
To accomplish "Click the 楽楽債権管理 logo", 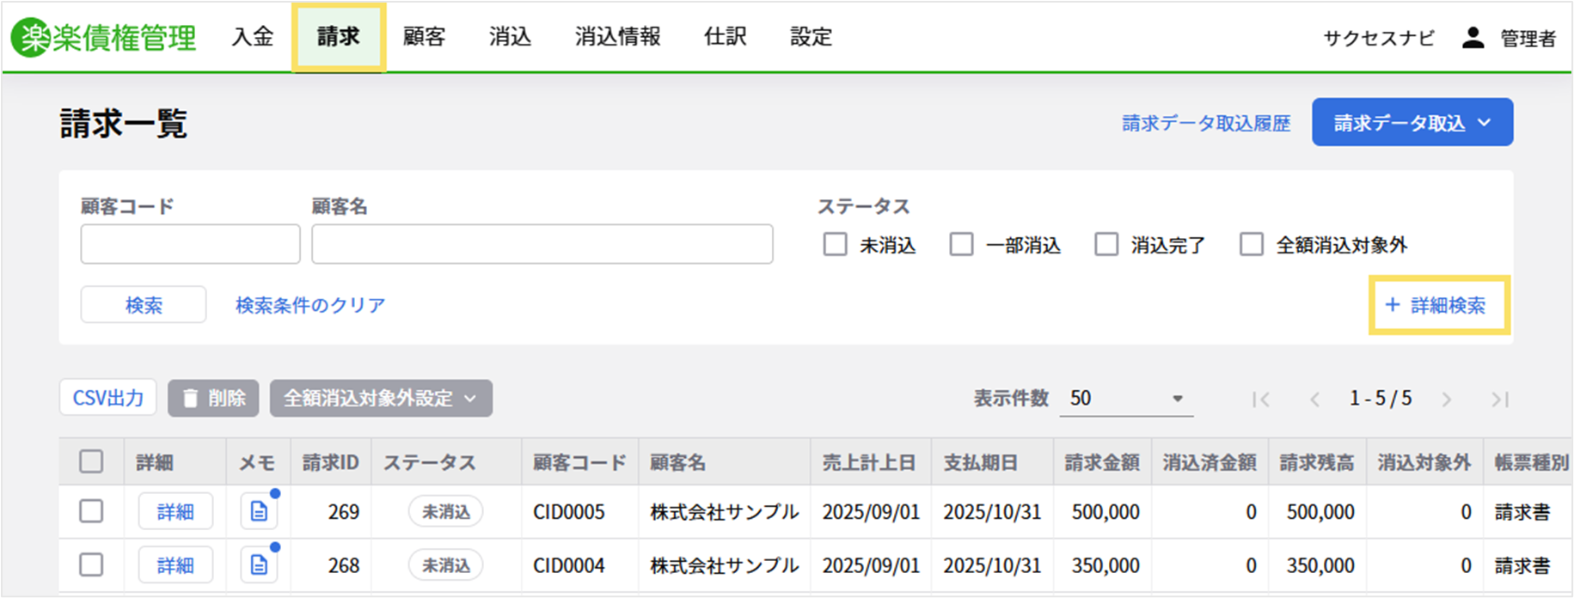I will pyautogui.click(x=104, y=38).
